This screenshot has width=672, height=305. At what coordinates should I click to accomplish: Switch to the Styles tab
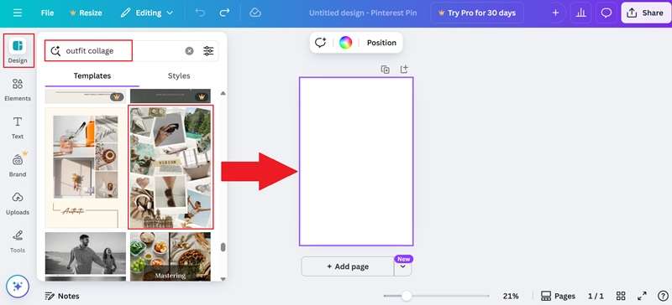click(x=179, y=75)
